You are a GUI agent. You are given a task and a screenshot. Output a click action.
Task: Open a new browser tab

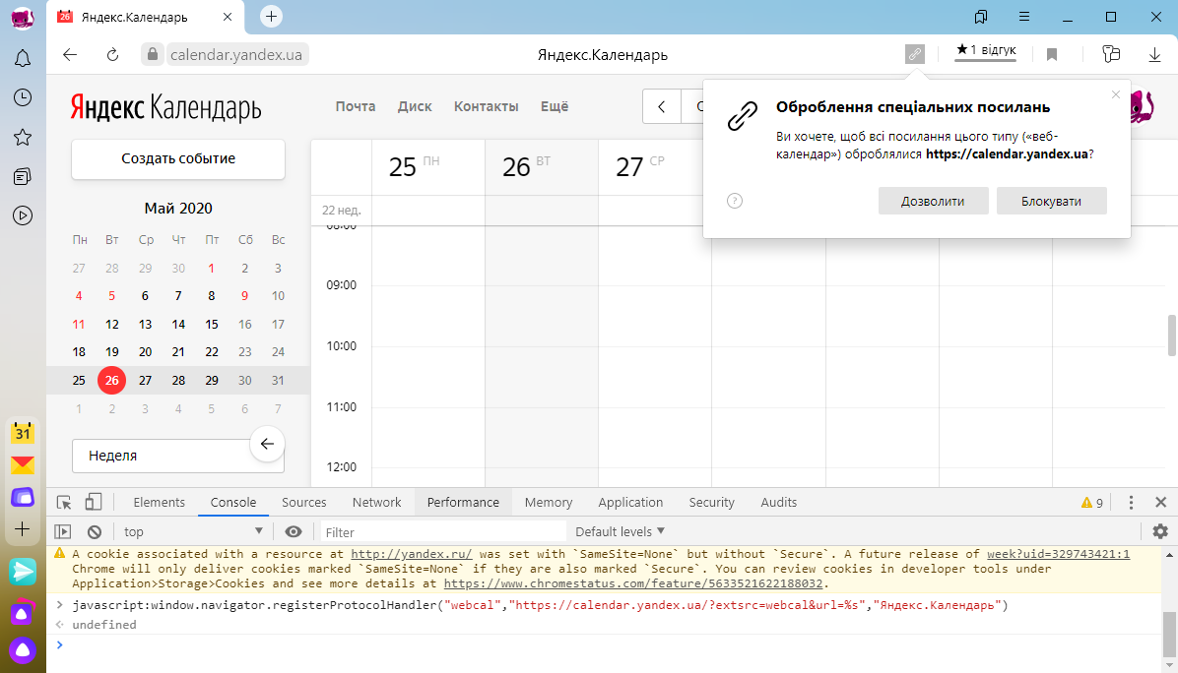[x=271, y=17]
